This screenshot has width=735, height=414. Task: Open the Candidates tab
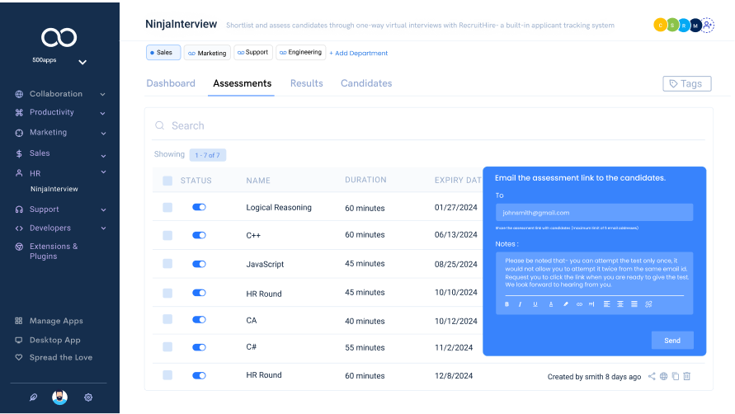click(x=366, y=83)
